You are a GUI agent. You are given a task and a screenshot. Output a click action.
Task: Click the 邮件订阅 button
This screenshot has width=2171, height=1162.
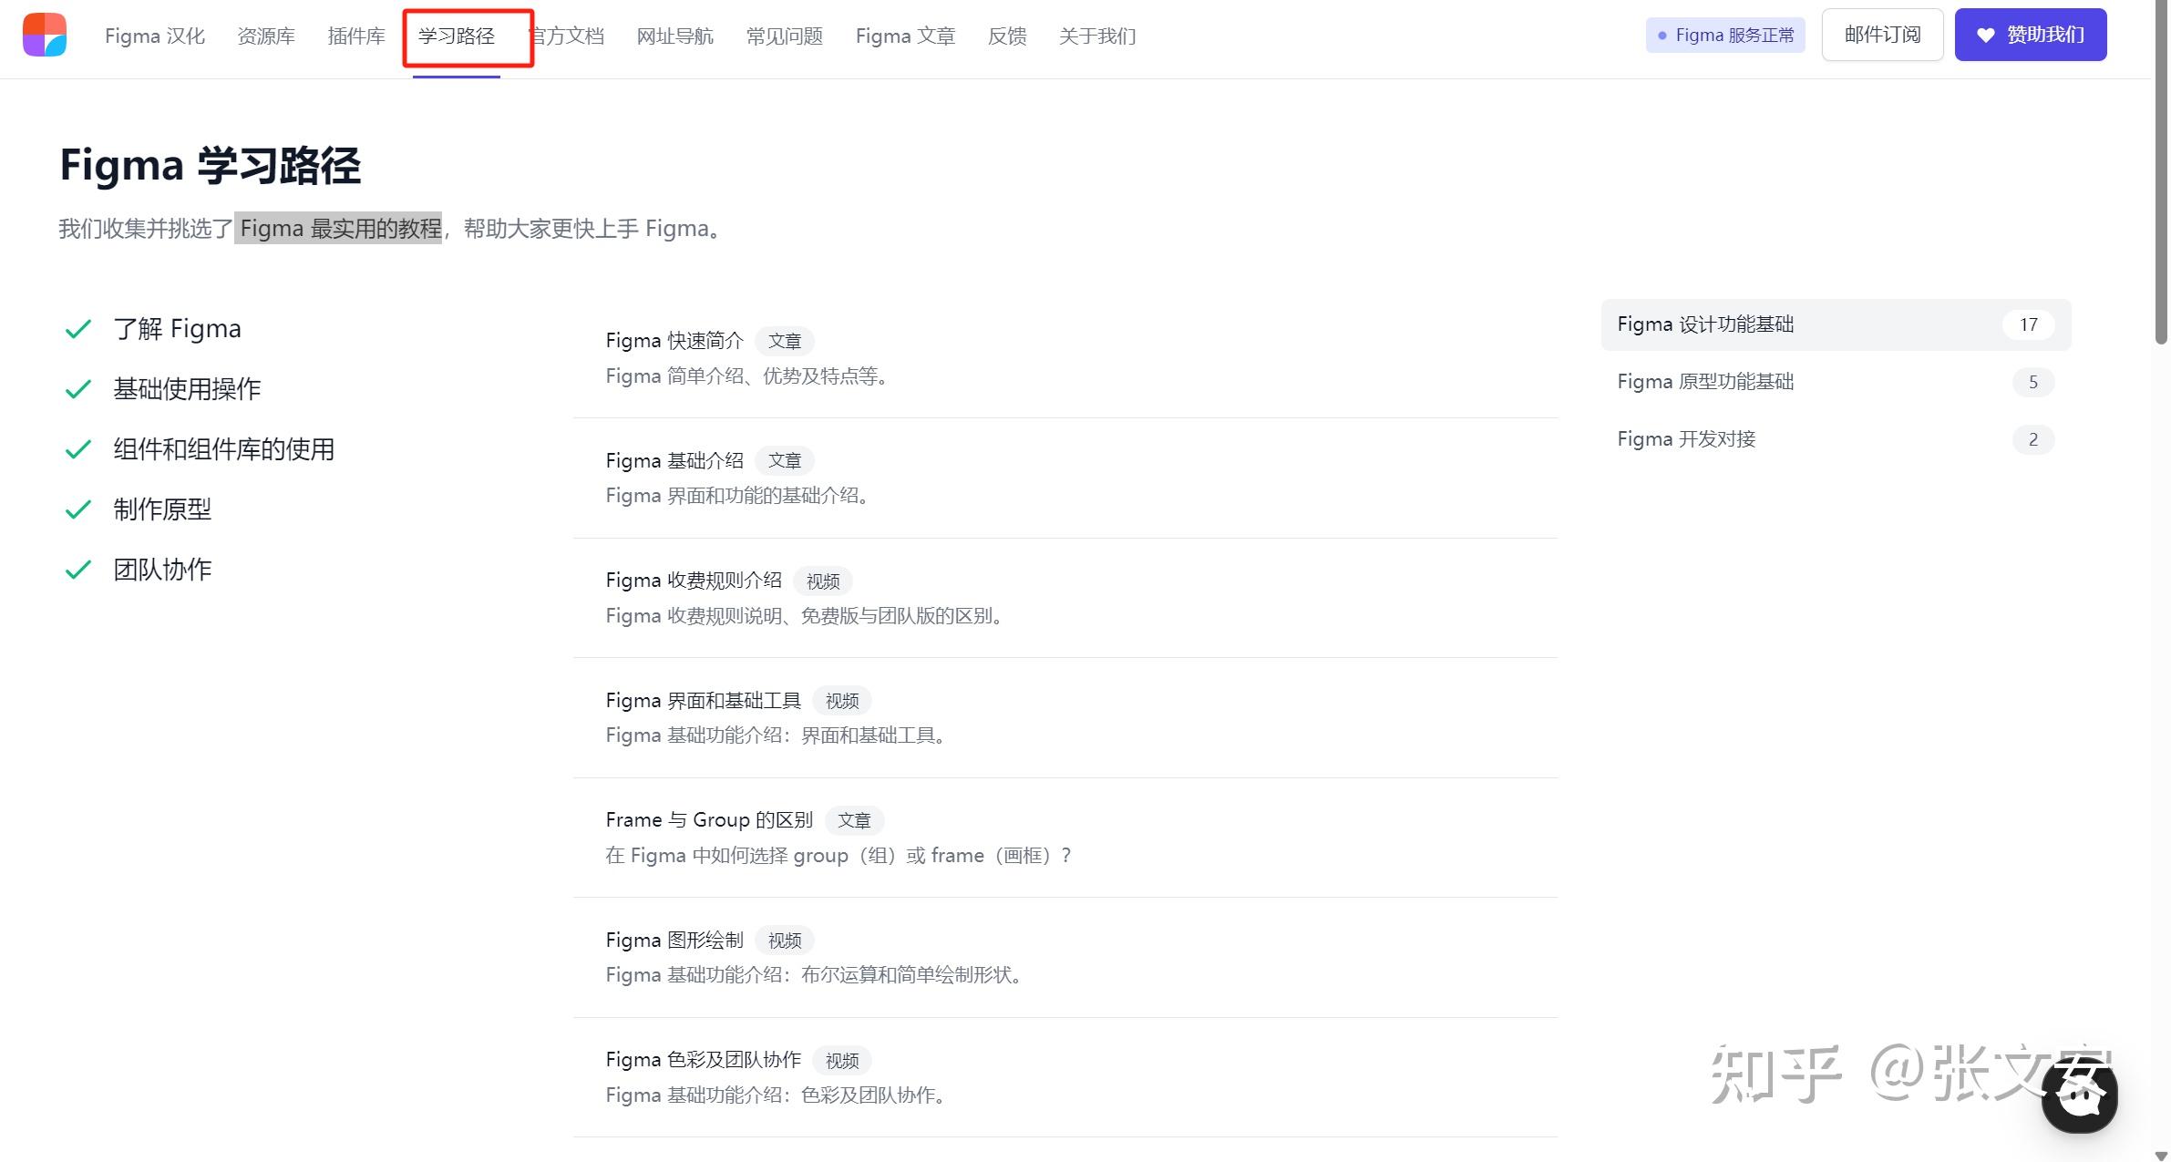click(x=1882, y=35)
